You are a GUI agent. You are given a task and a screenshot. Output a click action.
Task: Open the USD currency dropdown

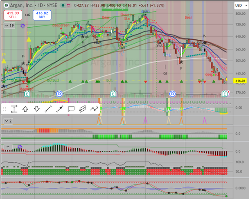point(241,6)
